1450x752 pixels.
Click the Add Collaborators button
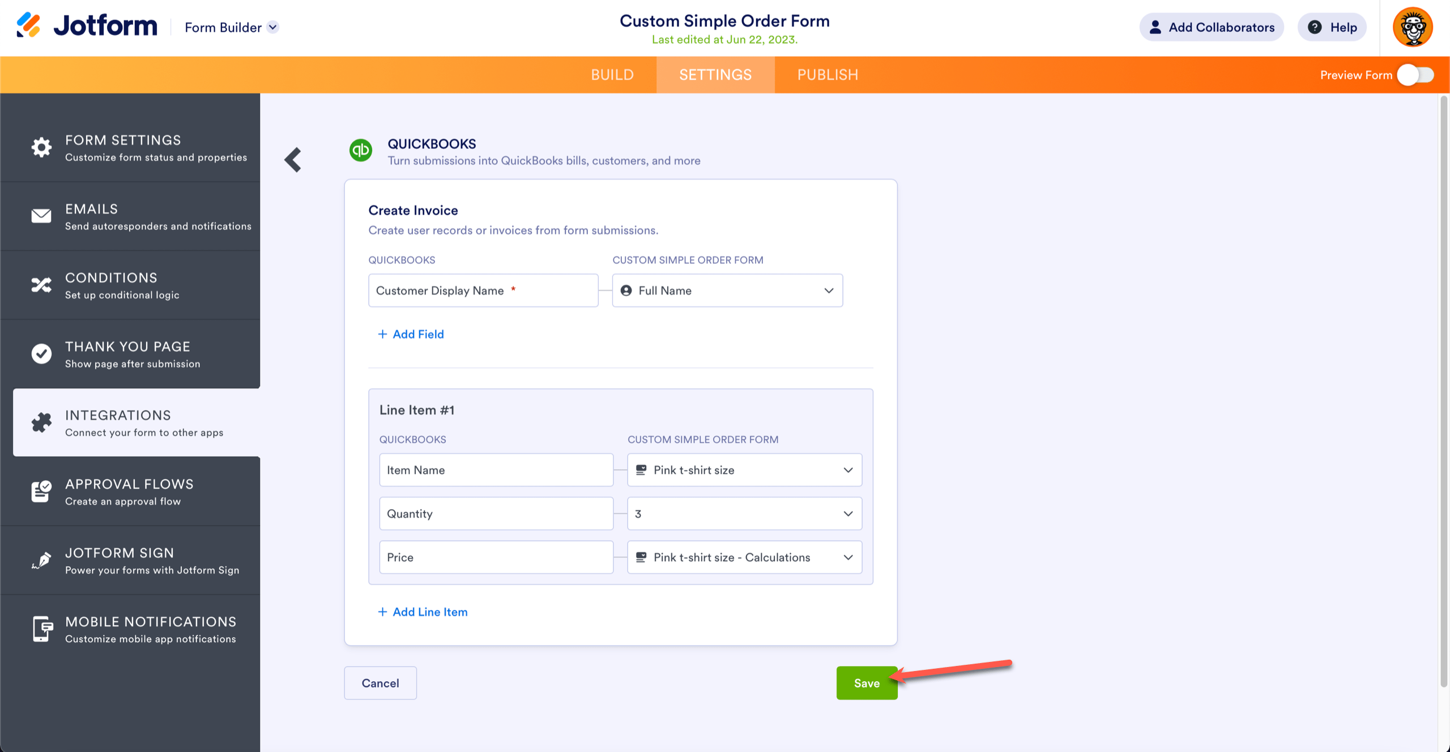pos(1212,27)
